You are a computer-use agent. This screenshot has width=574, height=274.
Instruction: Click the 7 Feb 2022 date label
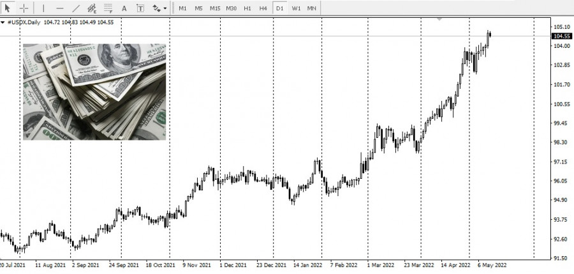344,265
